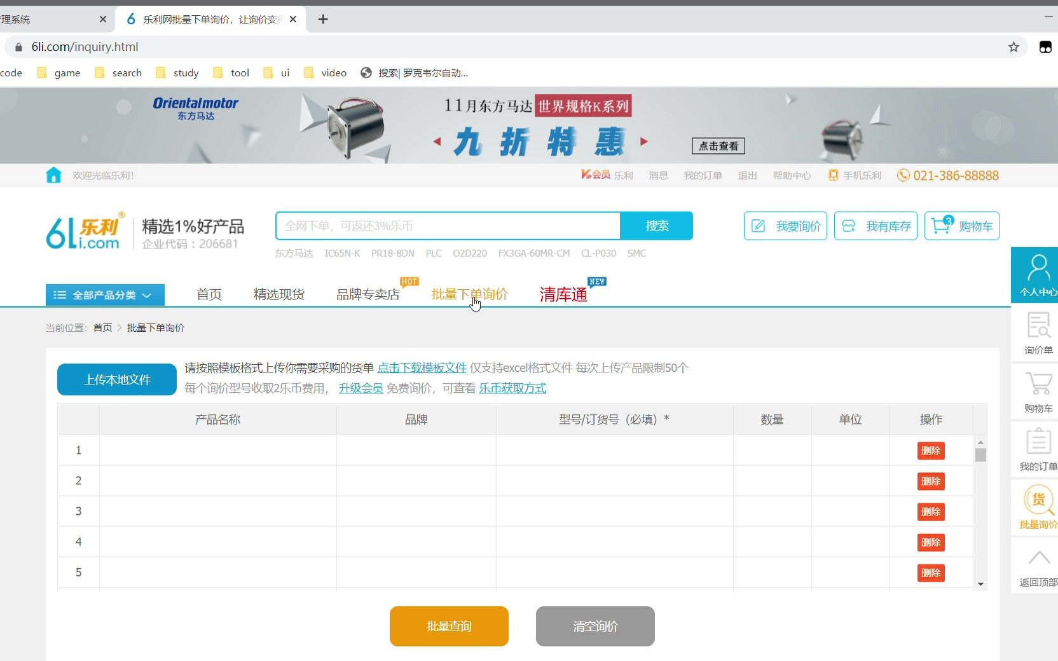Download template via 点击下载模板文件 link
The image size is (1058, 661).
tap(422, 368)
